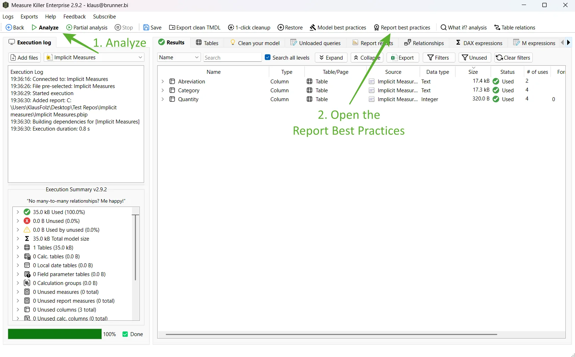Expand 0 Unused measures item
This screenshot has height=357, width=575.
(18, 292)
